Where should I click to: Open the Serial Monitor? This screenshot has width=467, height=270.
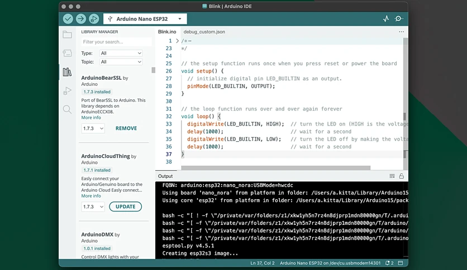[398, 19]
